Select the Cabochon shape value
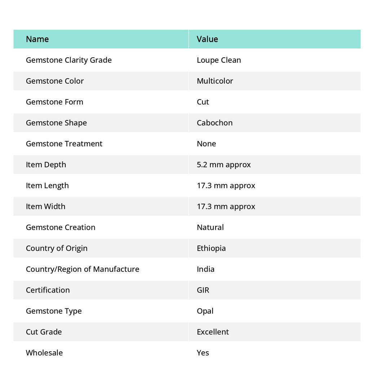 (x=214, y=123)
